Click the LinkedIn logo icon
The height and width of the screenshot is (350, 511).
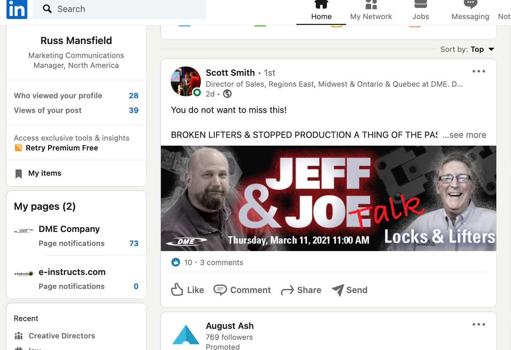(x=17, y=9)
